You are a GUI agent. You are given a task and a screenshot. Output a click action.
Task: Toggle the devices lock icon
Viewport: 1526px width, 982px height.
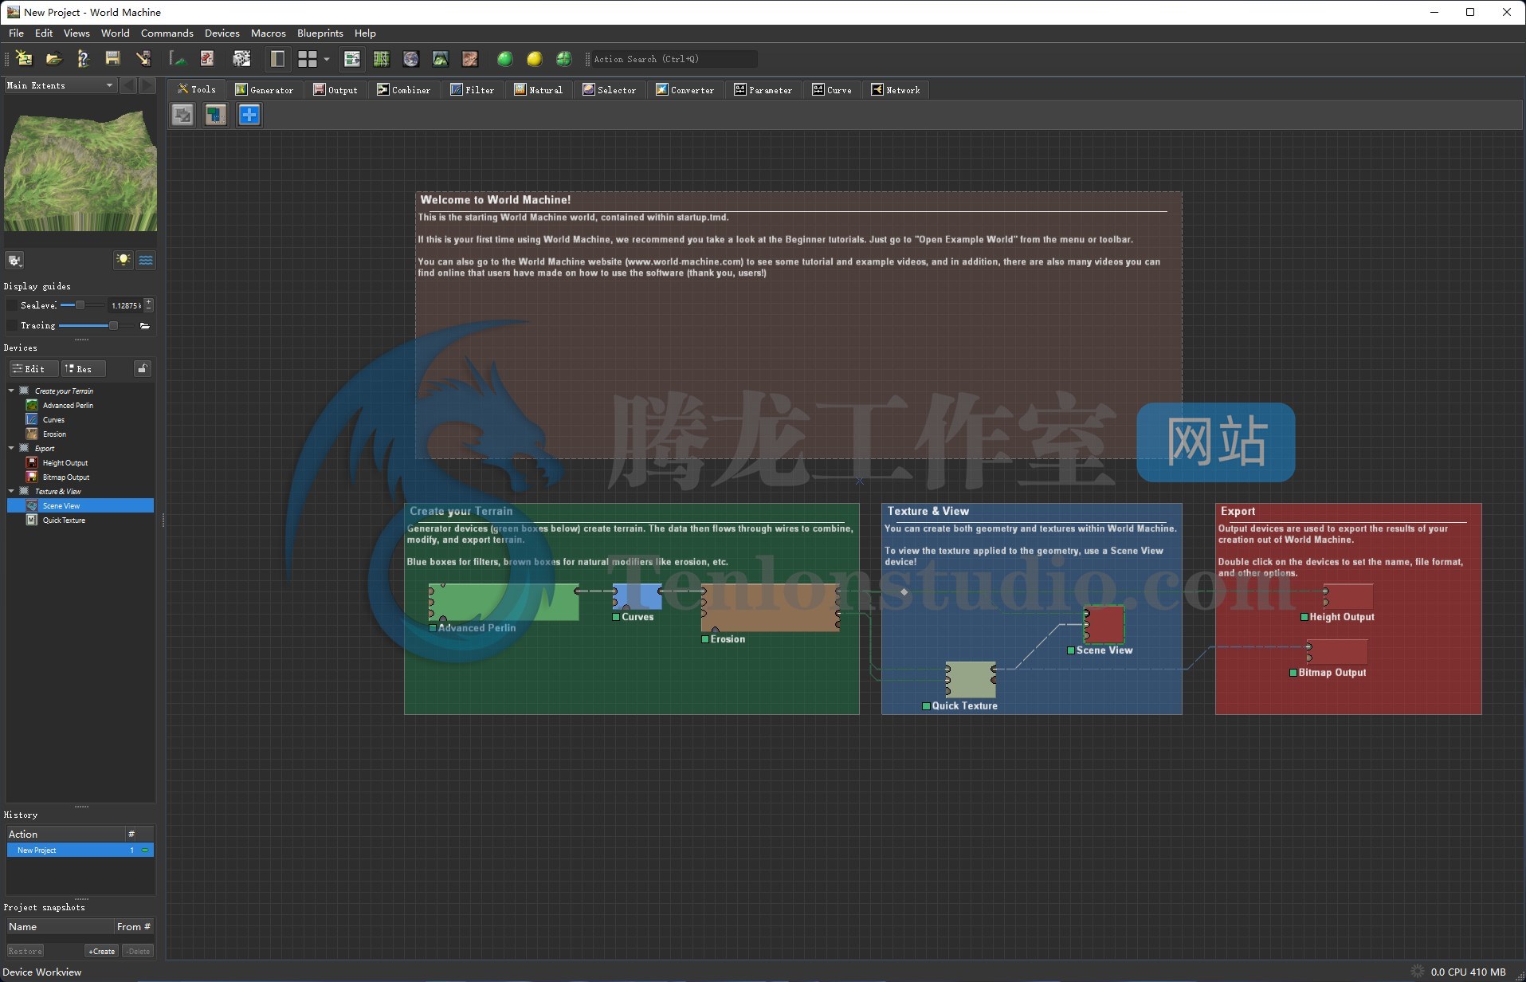142,368
